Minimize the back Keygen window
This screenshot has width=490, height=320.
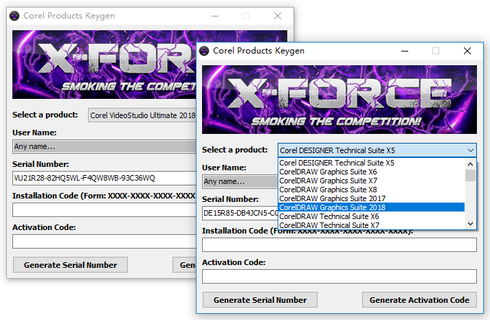click(x=215, y=16)
